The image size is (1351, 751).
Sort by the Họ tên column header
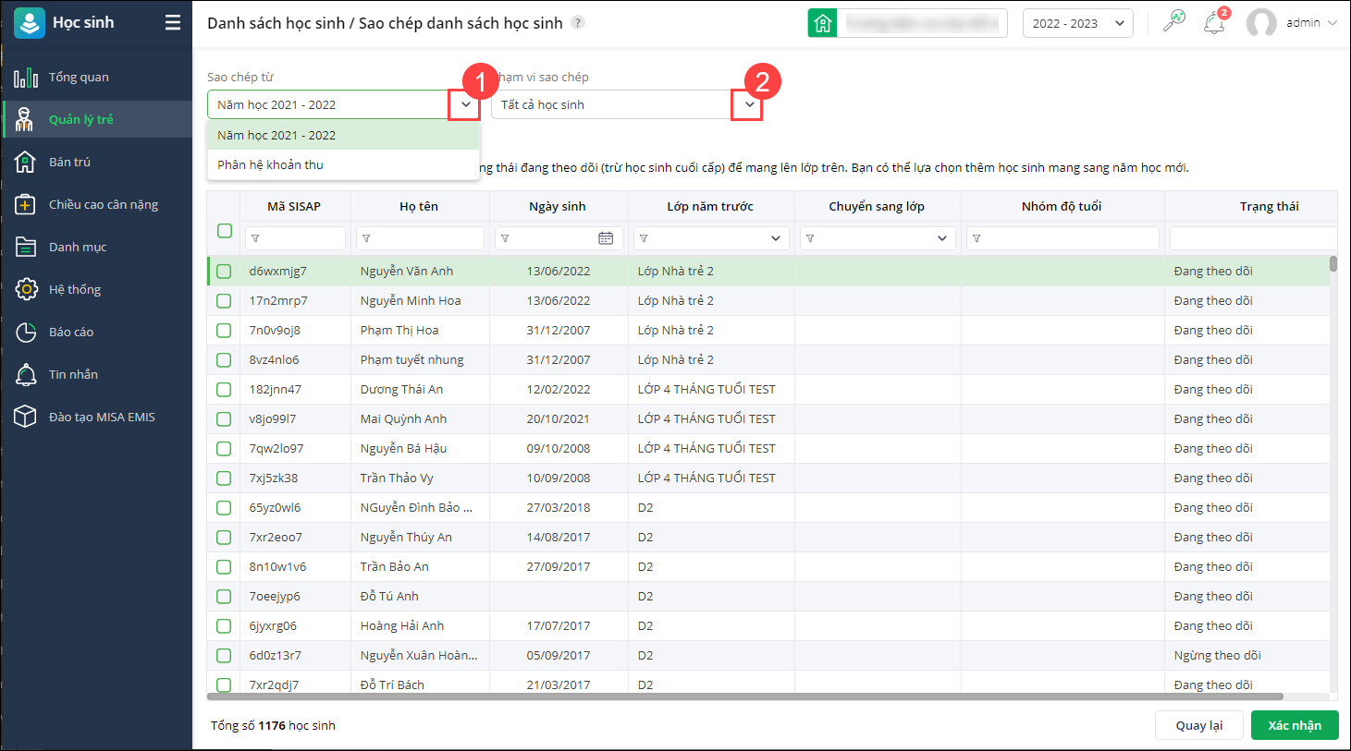(x=419, y=206)
